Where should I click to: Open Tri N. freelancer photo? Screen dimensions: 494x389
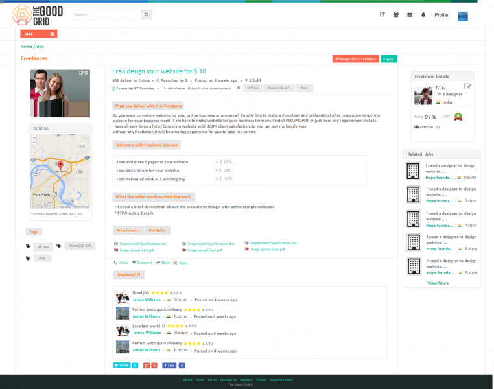[423, 96]
